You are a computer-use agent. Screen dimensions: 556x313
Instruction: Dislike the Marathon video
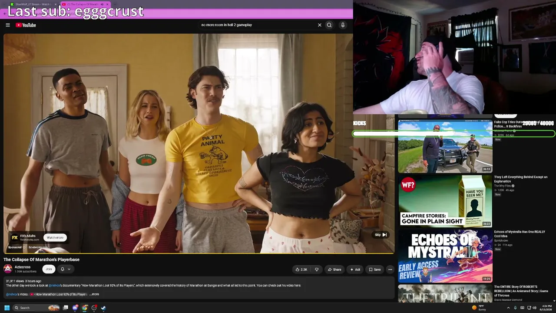pos(317,270)
